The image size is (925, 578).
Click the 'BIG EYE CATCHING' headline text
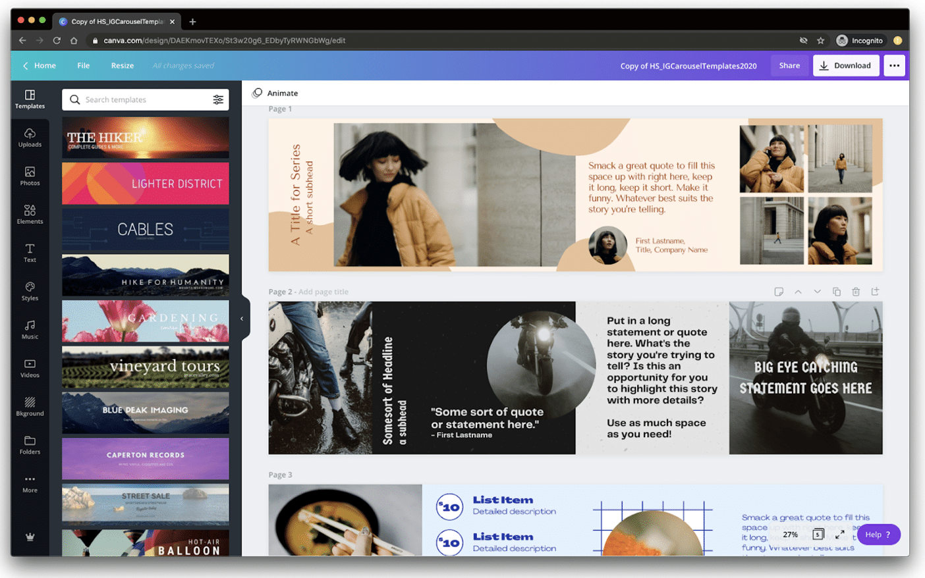pos(806,378)
